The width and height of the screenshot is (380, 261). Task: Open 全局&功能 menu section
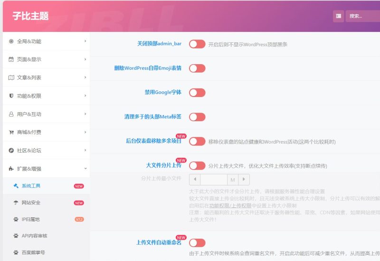46,41
